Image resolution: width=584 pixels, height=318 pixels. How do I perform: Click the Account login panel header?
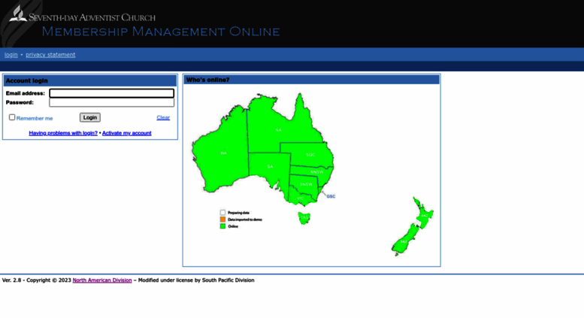89,80
